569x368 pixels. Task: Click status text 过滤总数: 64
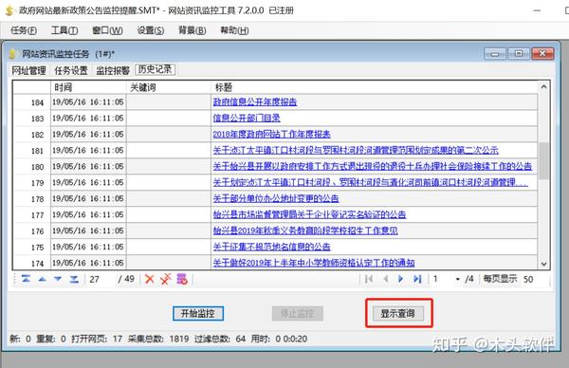[x=220, y=339]
